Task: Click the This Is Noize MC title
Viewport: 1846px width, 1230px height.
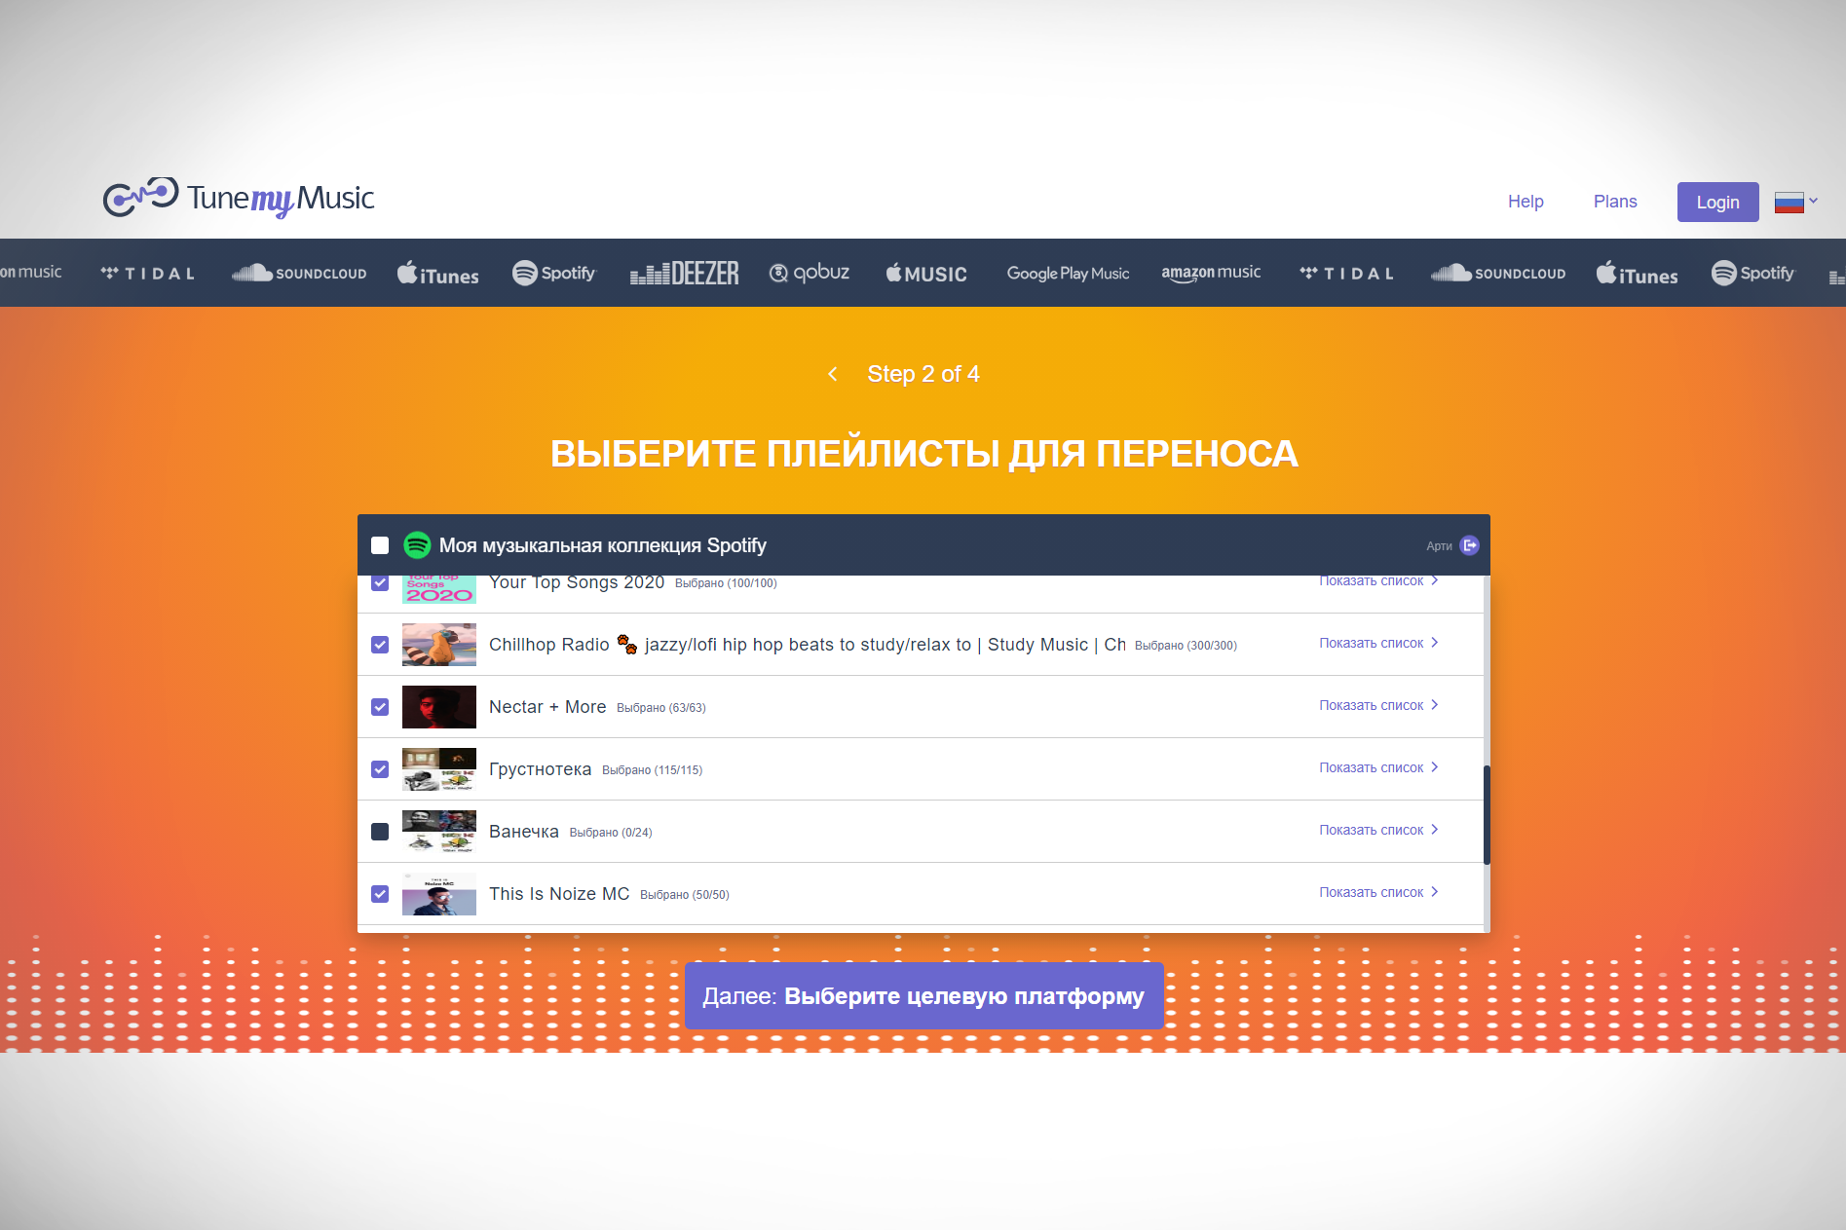Action: pyautogui.click(x=559, y=894)
